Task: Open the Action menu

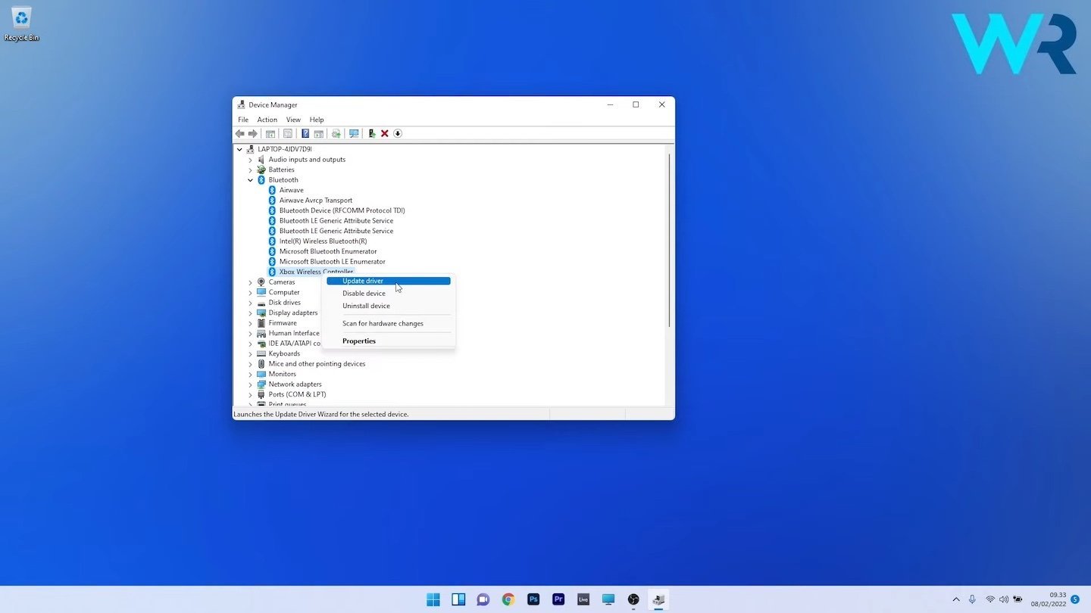Action: coord(267,120)
